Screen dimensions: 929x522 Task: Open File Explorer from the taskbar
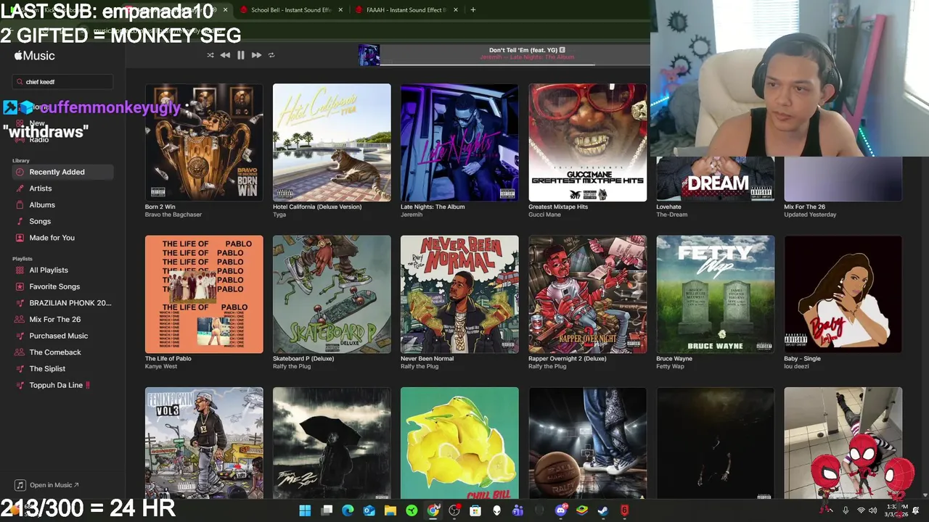tap(390, 510)
